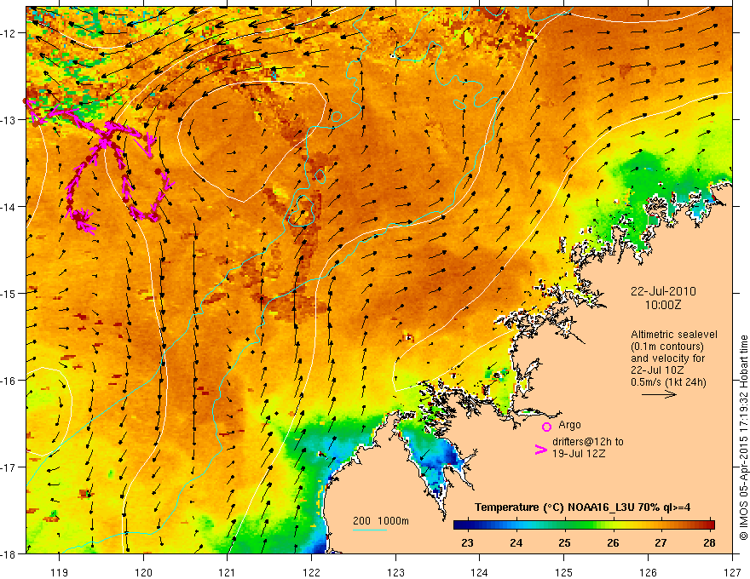
Task: Click longitude axis label 122
Action: pyautogui.click(x=311, y=572)
